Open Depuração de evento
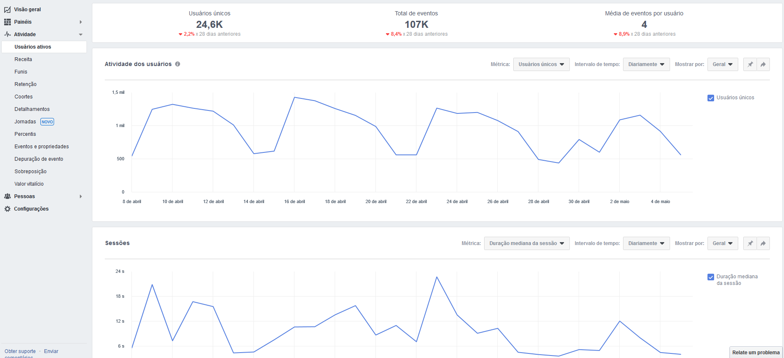Viewport: 784px width, 358px height. pos(39,159)
